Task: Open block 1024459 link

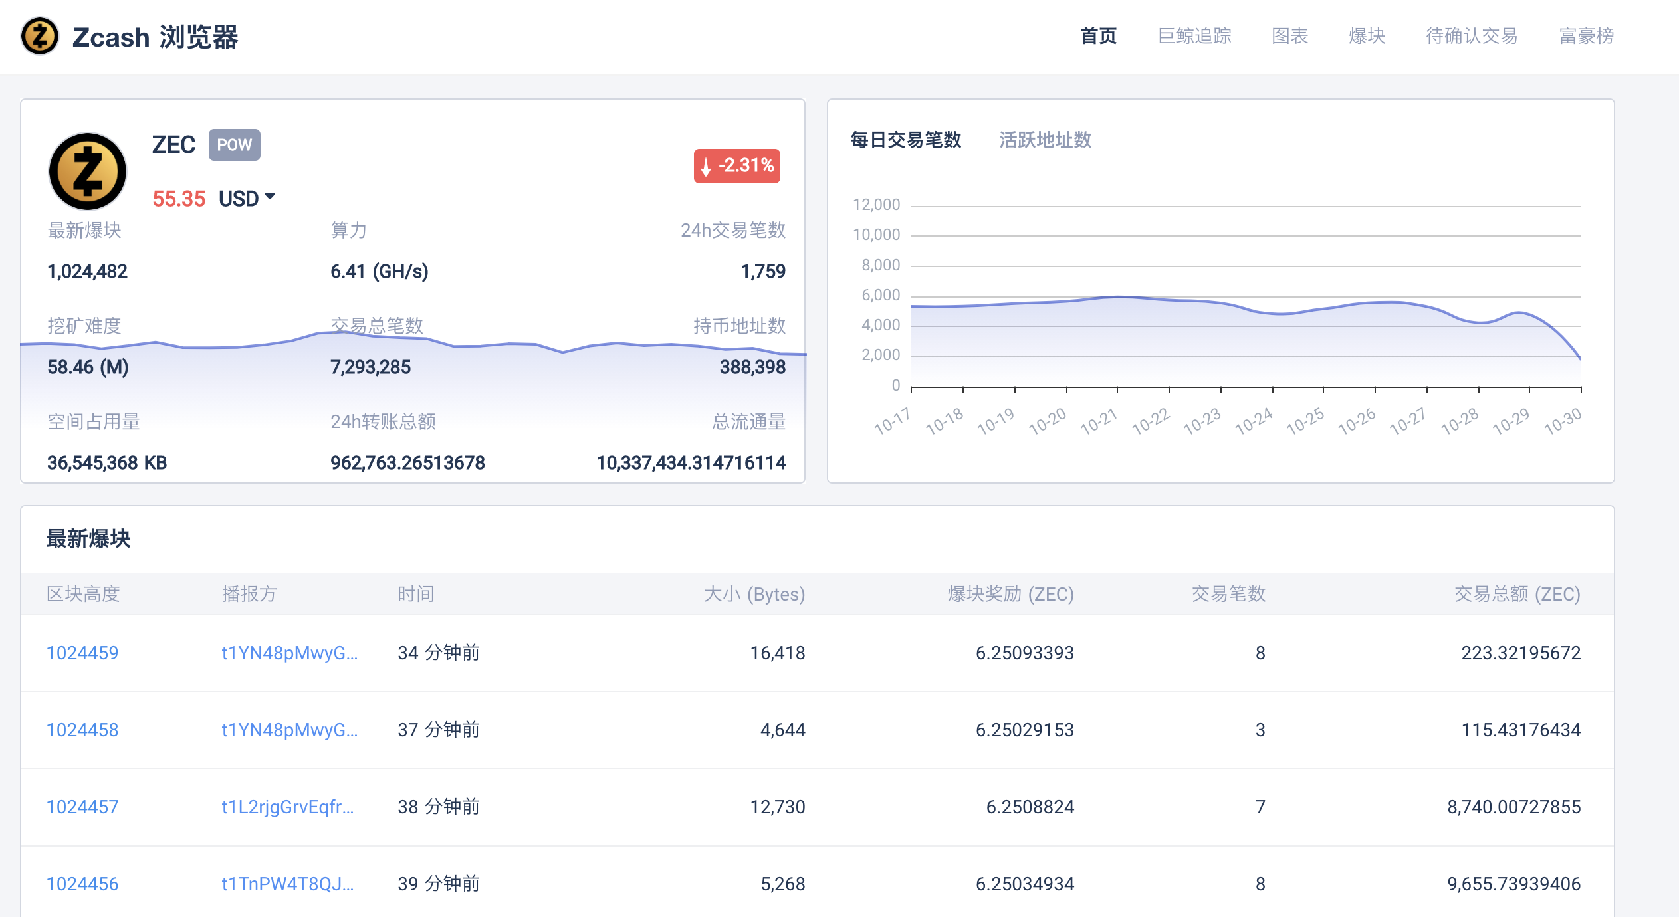Action: pyautogui.click(x=82, y=653)
